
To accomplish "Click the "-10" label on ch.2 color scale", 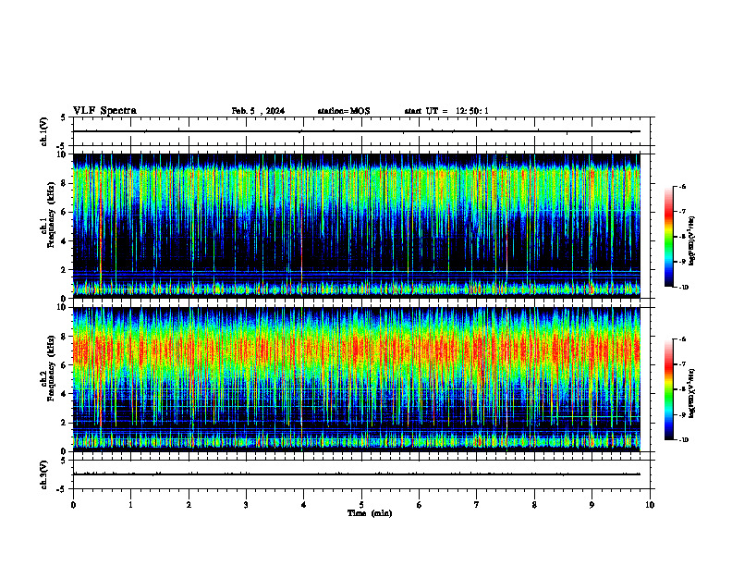I will (684, 440).
